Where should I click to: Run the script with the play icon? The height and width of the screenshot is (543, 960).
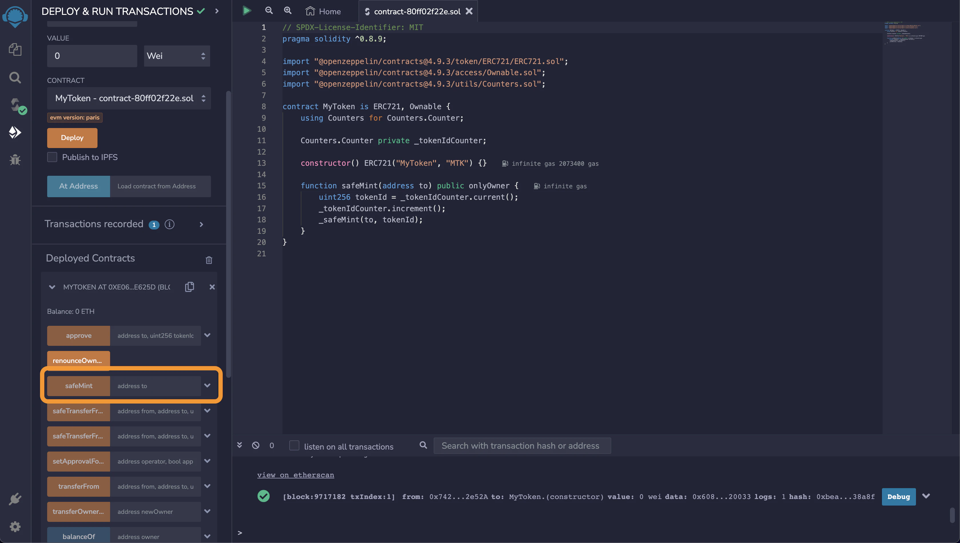[x=246, y=11]
